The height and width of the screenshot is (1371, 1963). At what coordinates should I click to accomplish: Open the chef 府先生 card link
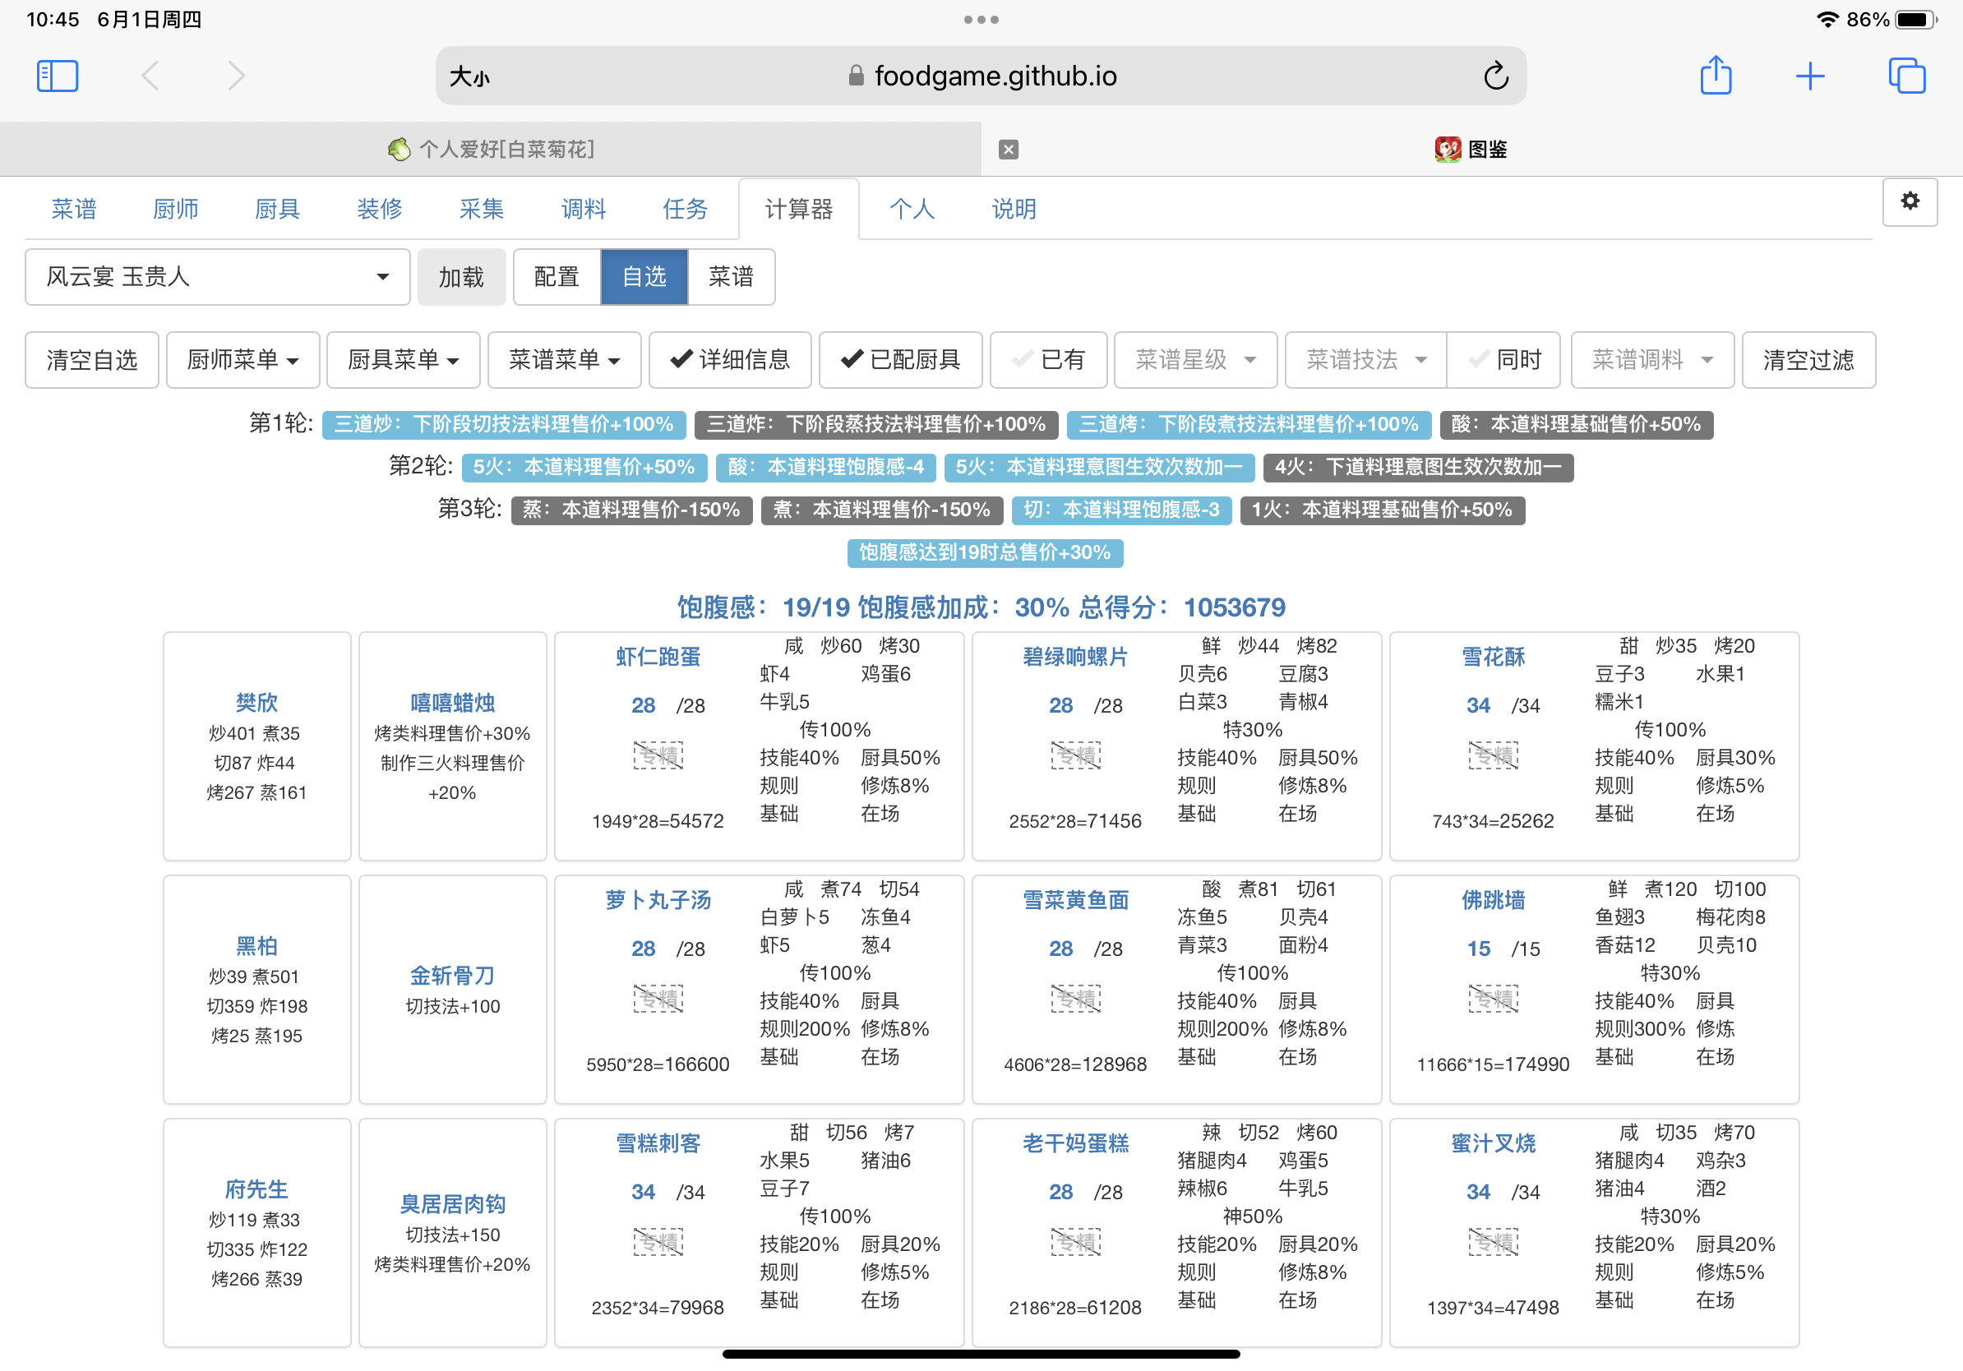pyautogui.click(x=256, y=1189)
